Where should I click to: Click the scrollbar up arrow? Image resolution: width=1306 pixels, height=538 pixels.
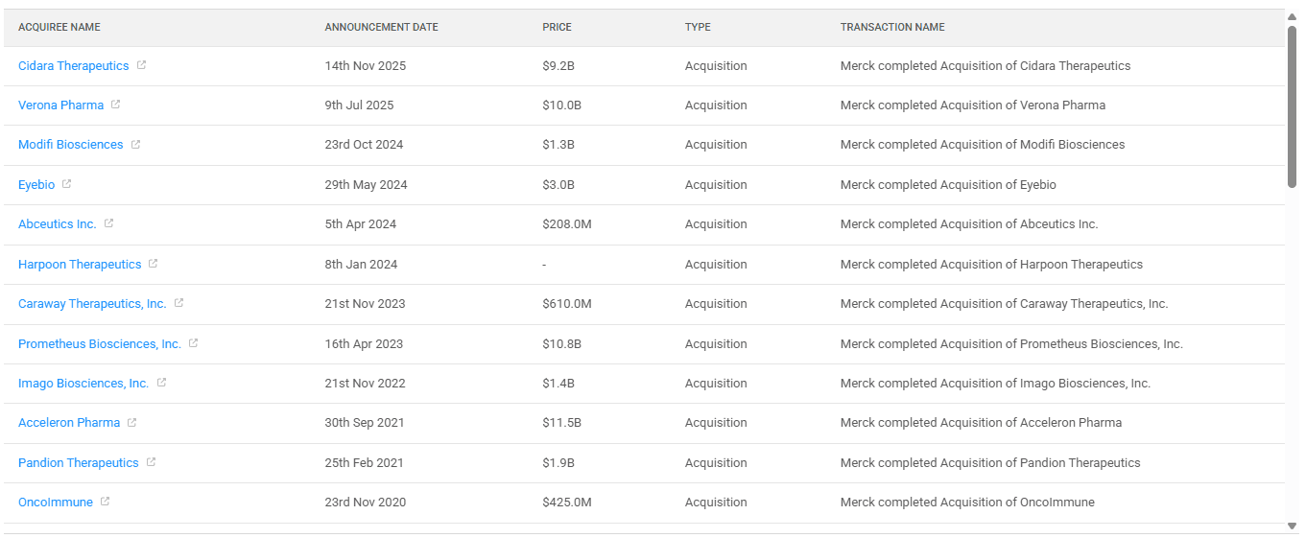point(1292,16)
